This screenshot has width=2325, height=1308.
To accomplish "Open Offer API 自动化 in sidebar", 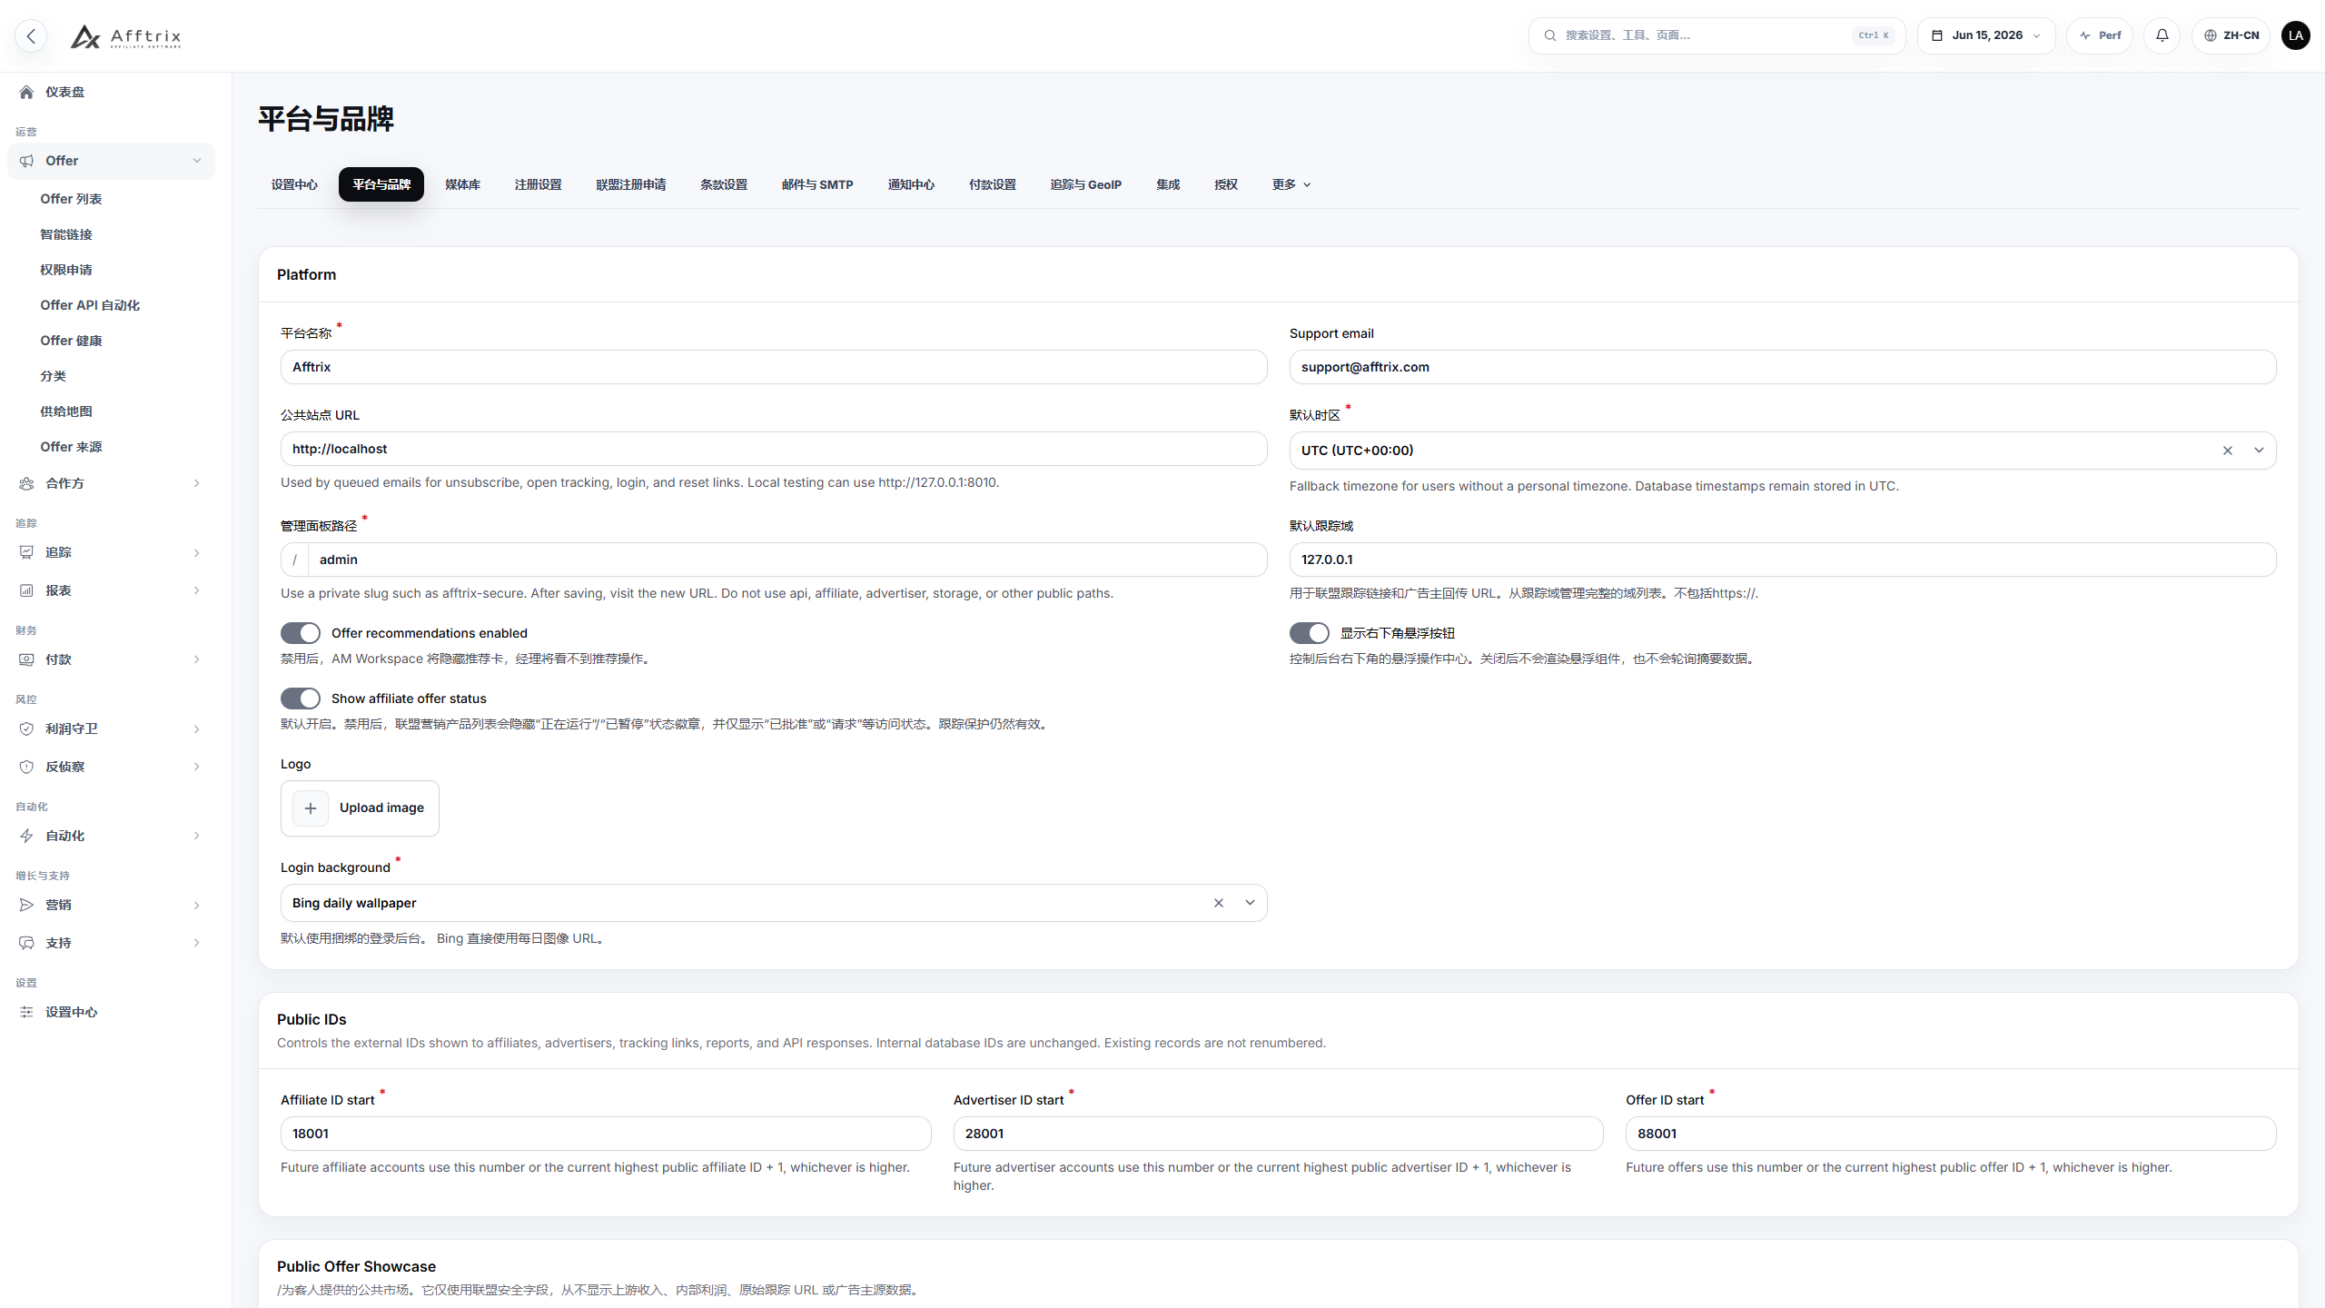I will tap(90, 305).
